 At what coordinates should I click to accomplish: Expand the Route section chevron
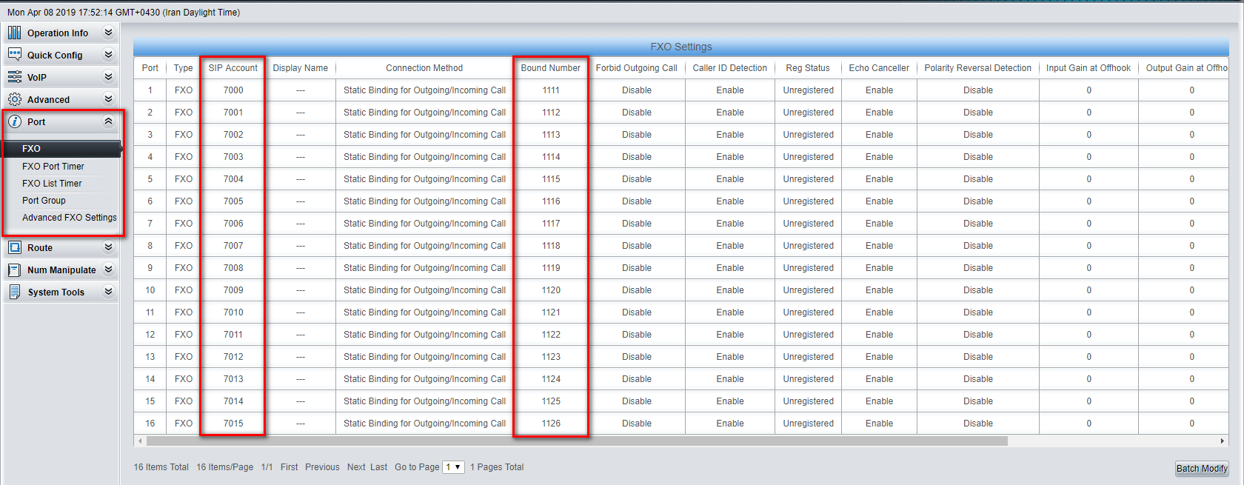click(108, 247)
